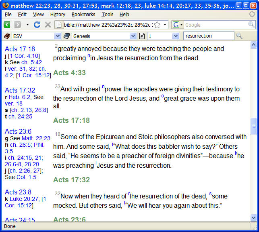Open the Help menu
Viewport: 259px width, 232px height.
point(124,15)
